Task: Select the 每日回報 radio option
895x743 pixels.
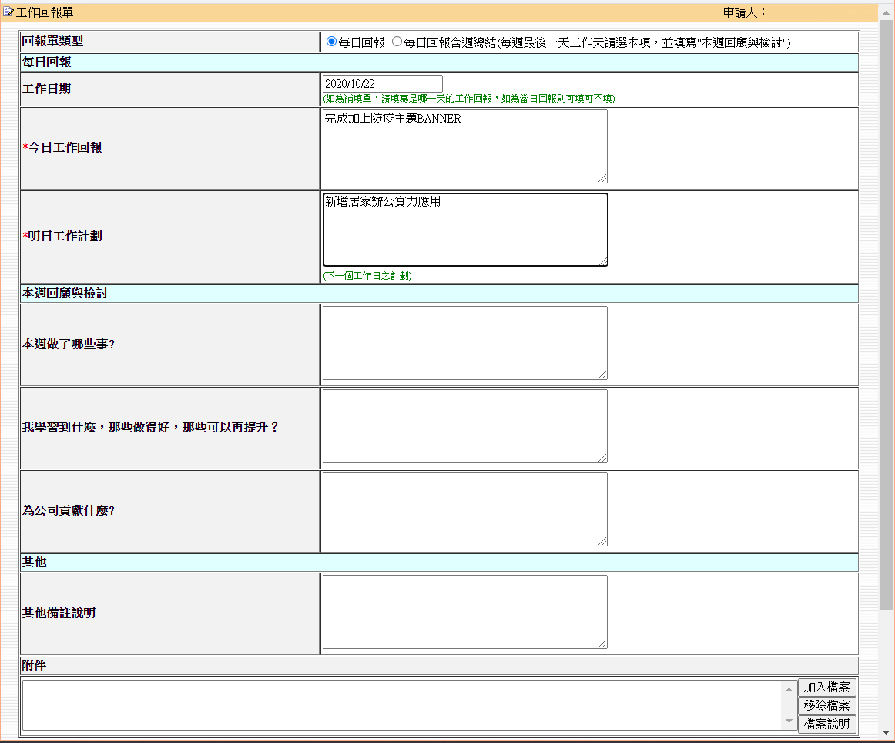Action: (x=332, y=42)
